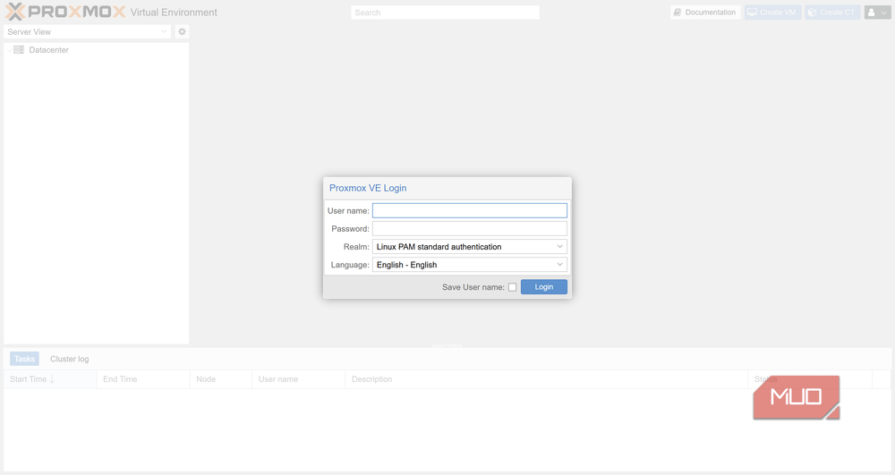Click the top Search box
This screenshot has height=475, width=895.
(445, 12)
